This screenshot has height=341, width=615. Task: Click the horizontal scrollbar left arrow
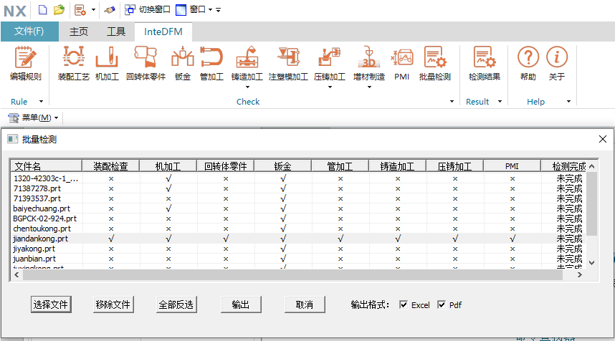pos(16,275)
